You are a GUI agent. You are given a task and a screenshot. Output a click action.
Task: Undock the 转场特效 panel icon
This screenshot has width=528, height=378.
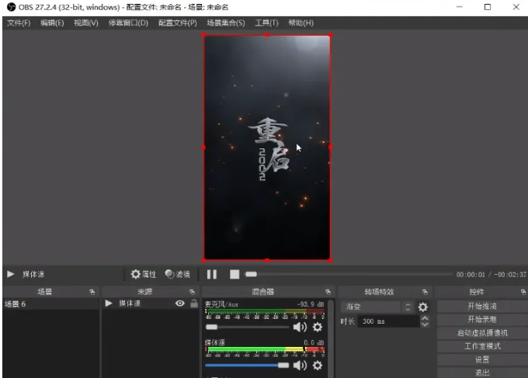pos(425,292)
